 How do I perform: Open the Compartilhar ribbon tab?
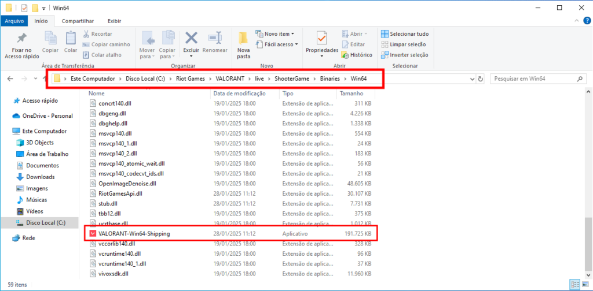pos(78,21)
